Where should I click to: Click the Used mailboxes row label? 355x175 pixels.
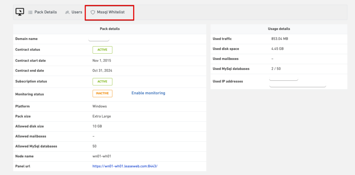pyautogui.click(x=225, y=59)
